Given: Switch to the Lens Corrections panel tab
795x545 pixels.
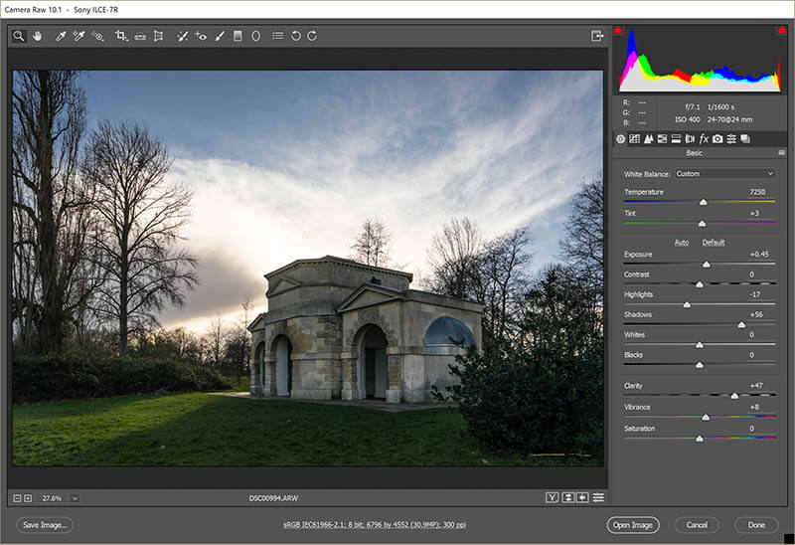Looking at the screenshot, I should (x=690, y=138).
